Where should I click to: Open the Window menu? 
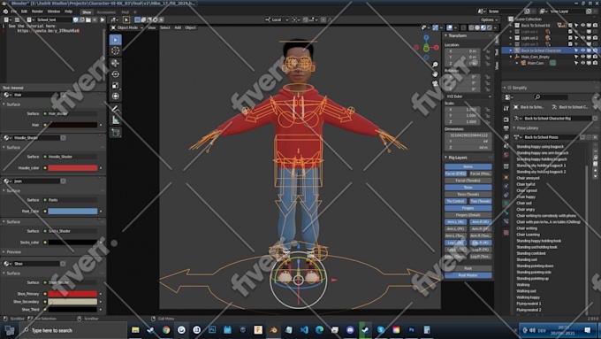pyautogui.click(x=53, y=12)
